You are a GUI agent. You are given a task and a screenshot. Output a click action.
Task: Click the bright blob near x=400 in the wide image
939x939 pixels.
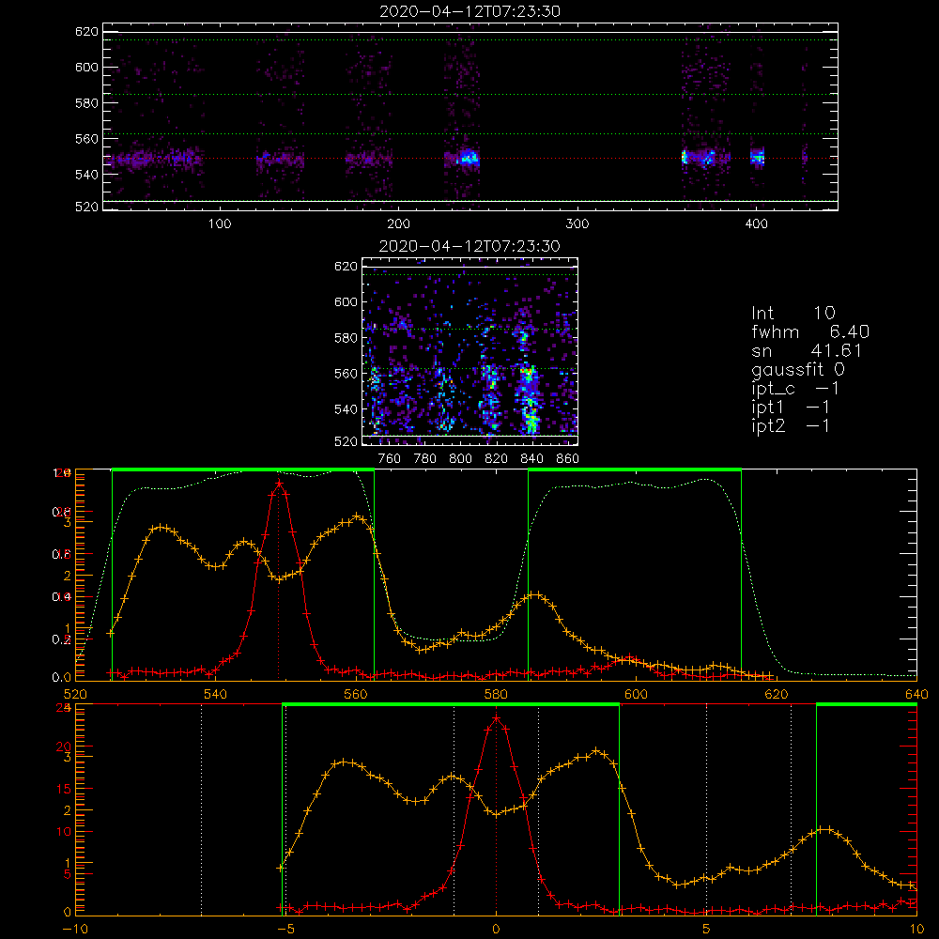click(758, 158)
